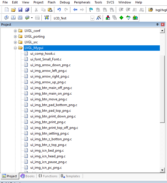This screenshot has width=167, height=183.
Task: Expand LVGL_conf folder
Action: pos(15,31)
